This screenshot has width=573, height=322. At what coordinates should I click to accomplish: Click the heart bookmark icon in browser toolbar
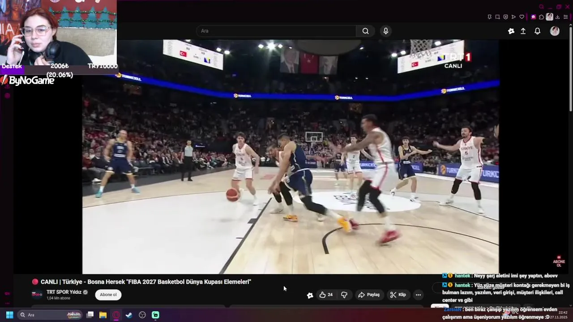click(x=522, y=17)
